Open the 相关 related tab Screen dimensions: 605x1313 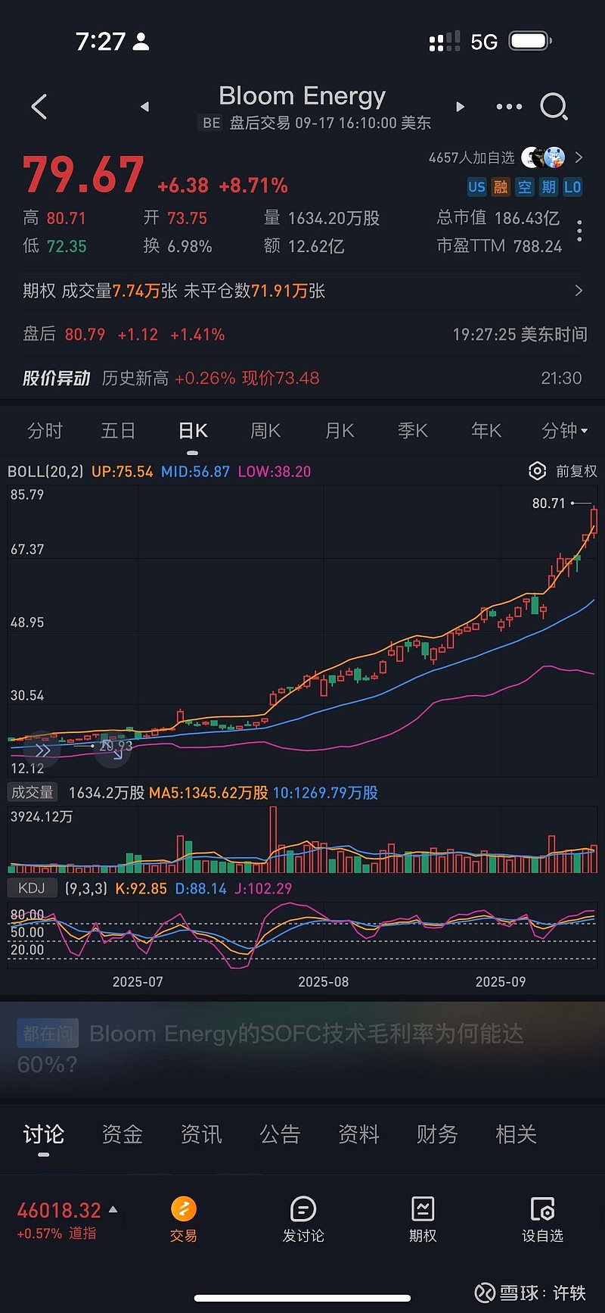[516, 1134]
